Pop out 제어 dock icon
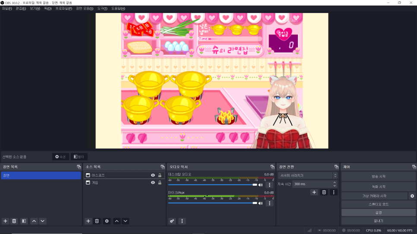Image resolution: width=417 pixels, height=234 pixels. tap(414, 167)
